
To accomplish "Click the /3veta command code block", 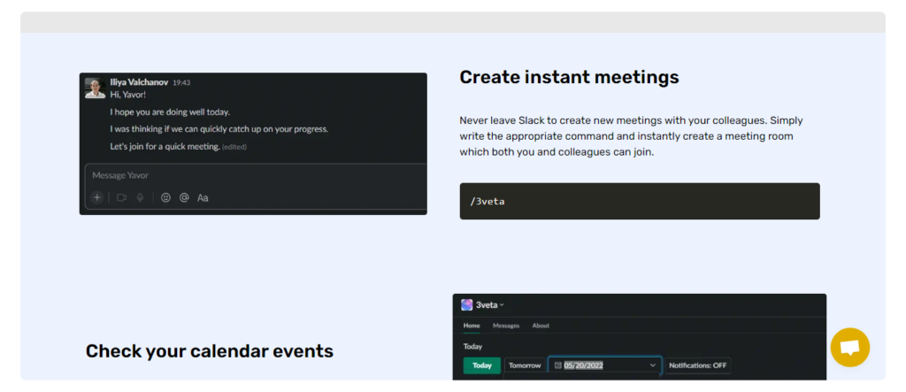I will (640, 201).
